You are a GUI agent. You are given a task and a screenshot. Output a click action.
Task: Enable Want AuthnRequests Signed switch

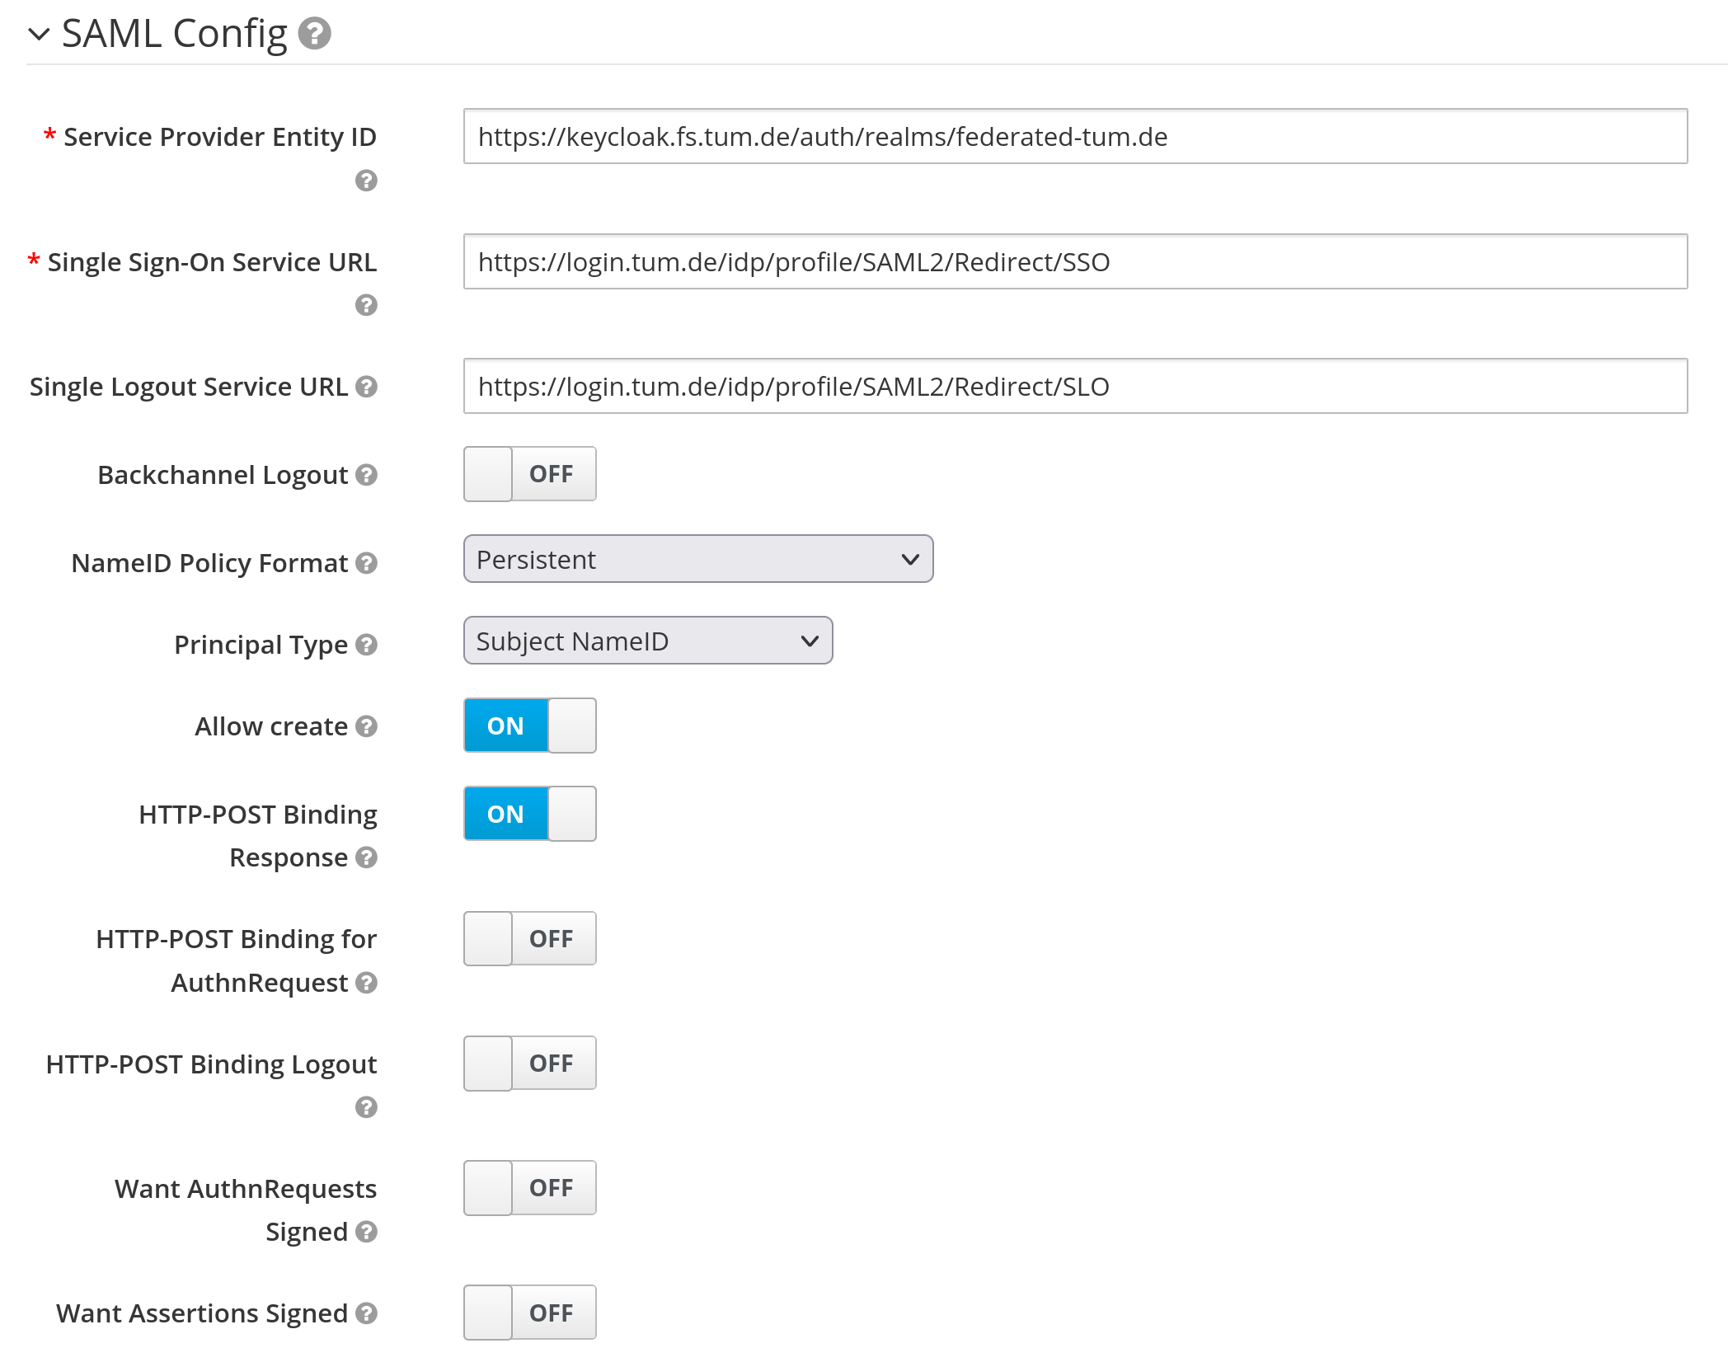[529, 1188]
